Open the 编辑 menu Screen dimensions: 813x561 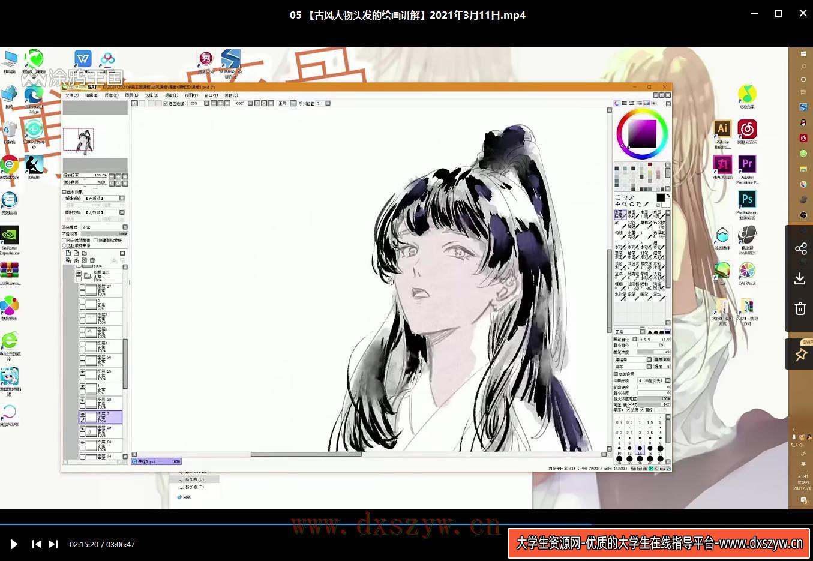click(x=91, y=95)
